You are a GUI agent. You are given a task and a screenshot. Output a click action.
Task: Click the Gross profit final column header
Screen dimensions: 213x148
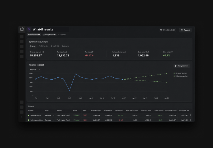click(x=184, y=111)
